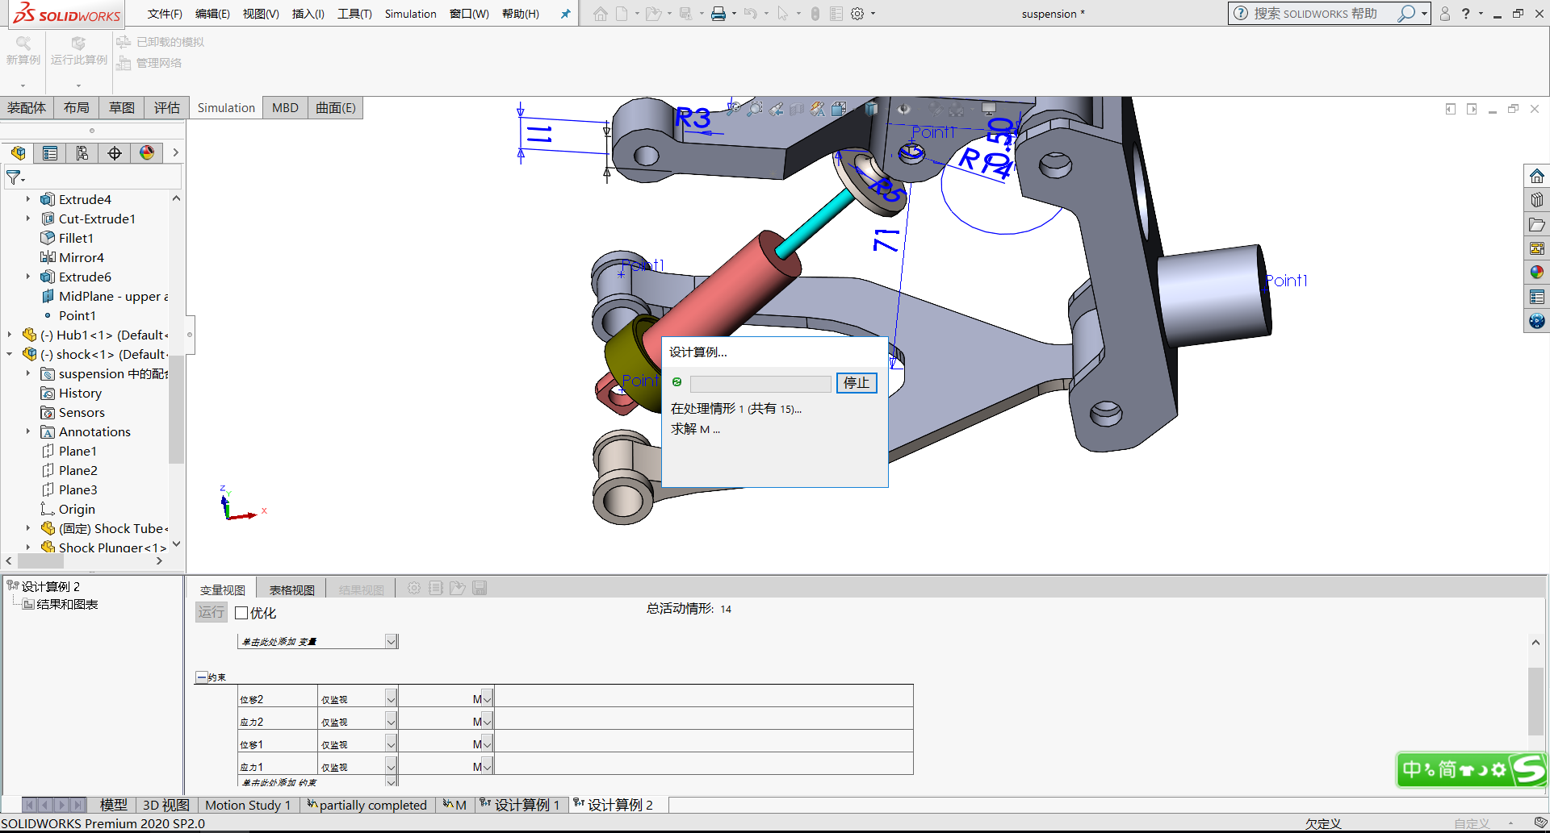
Task: Open the DimXpertManager crosshair tab
Action: 115,153
